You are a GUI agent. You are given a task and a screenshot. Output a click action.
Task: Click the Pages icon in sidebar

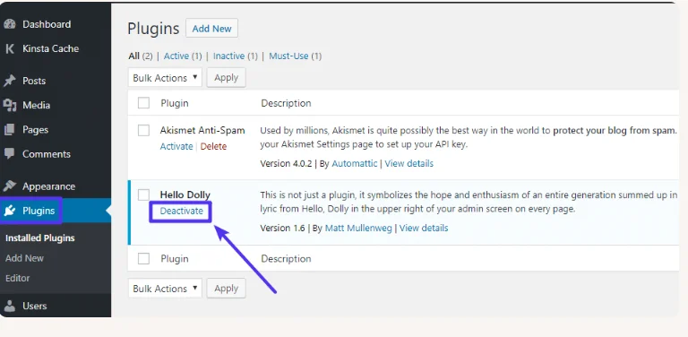[10, 130]
